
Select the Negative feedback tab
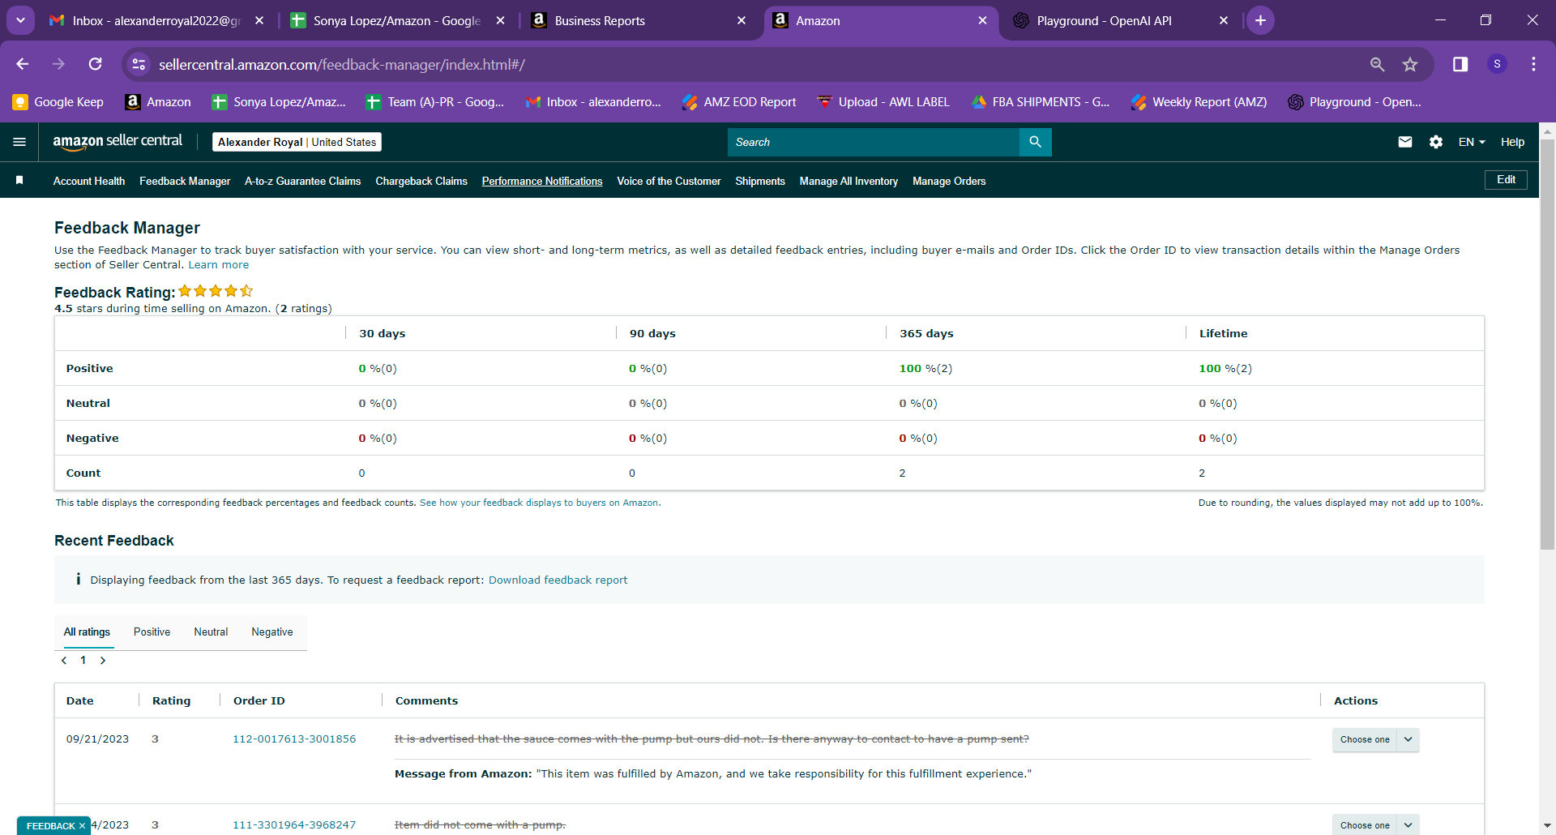point(272,632)
